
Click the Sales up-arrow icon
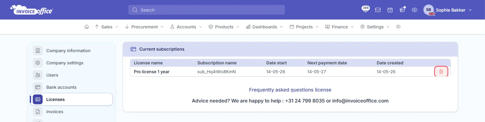coord(97,27)
